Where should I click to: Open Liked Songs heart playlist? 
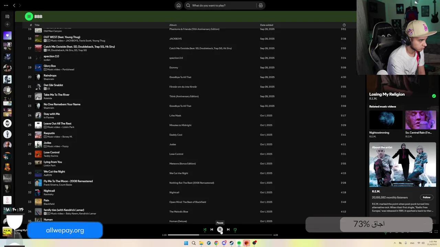7,35
